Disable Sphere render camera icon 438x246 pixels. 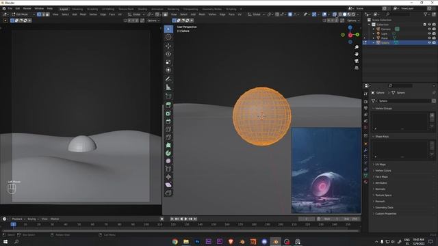(434, 42)
